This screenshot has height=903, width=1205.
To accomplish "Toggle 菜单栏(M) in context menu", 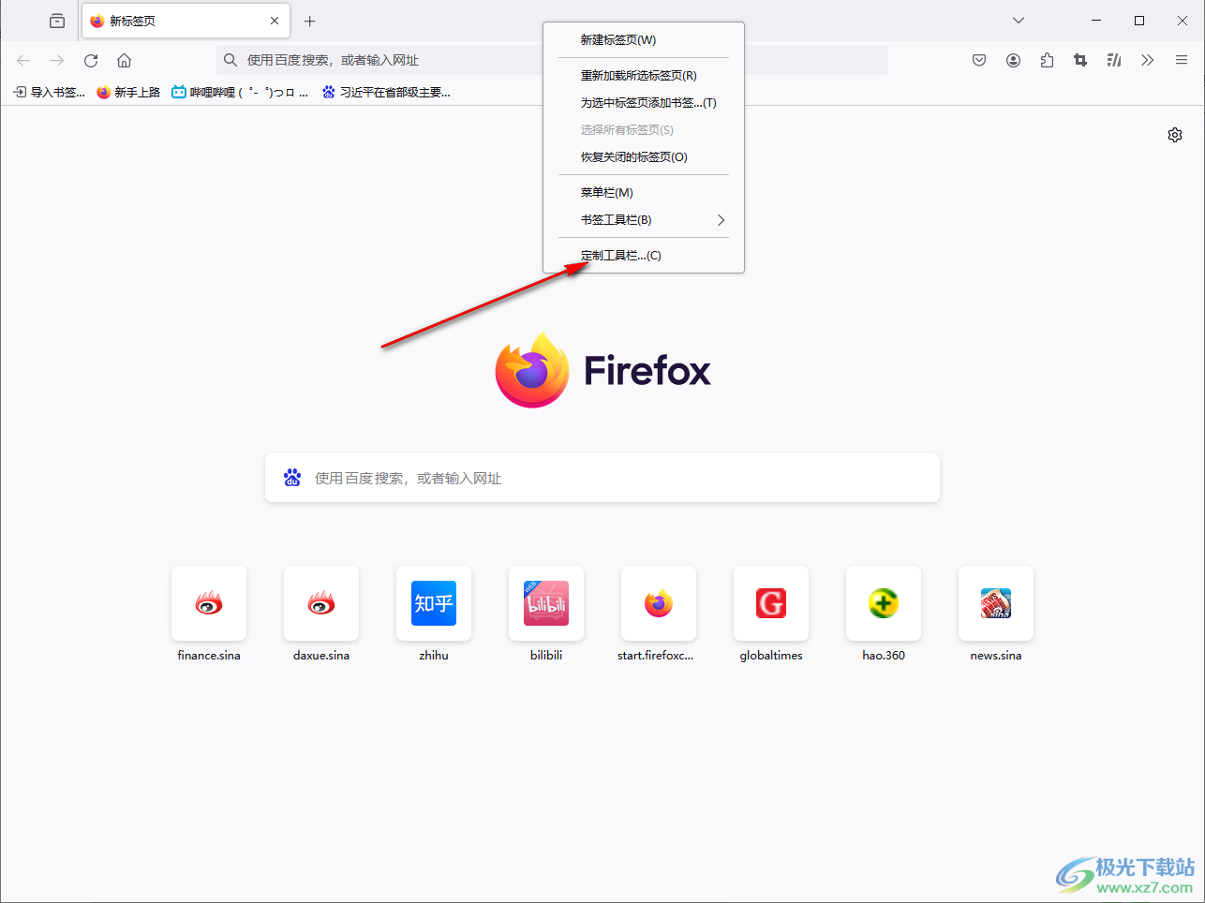I will pyautogui.click(x=644, y=193).
